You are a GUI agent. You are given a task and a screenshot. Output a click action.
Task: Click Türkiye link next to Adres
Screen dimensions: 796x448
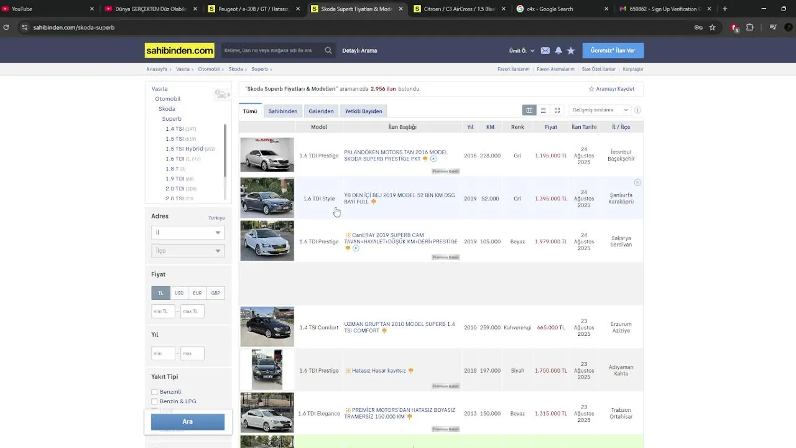216,218
